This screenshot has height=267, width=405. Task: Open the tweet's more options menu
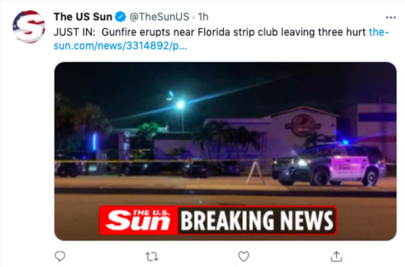(x=390, y=18)
